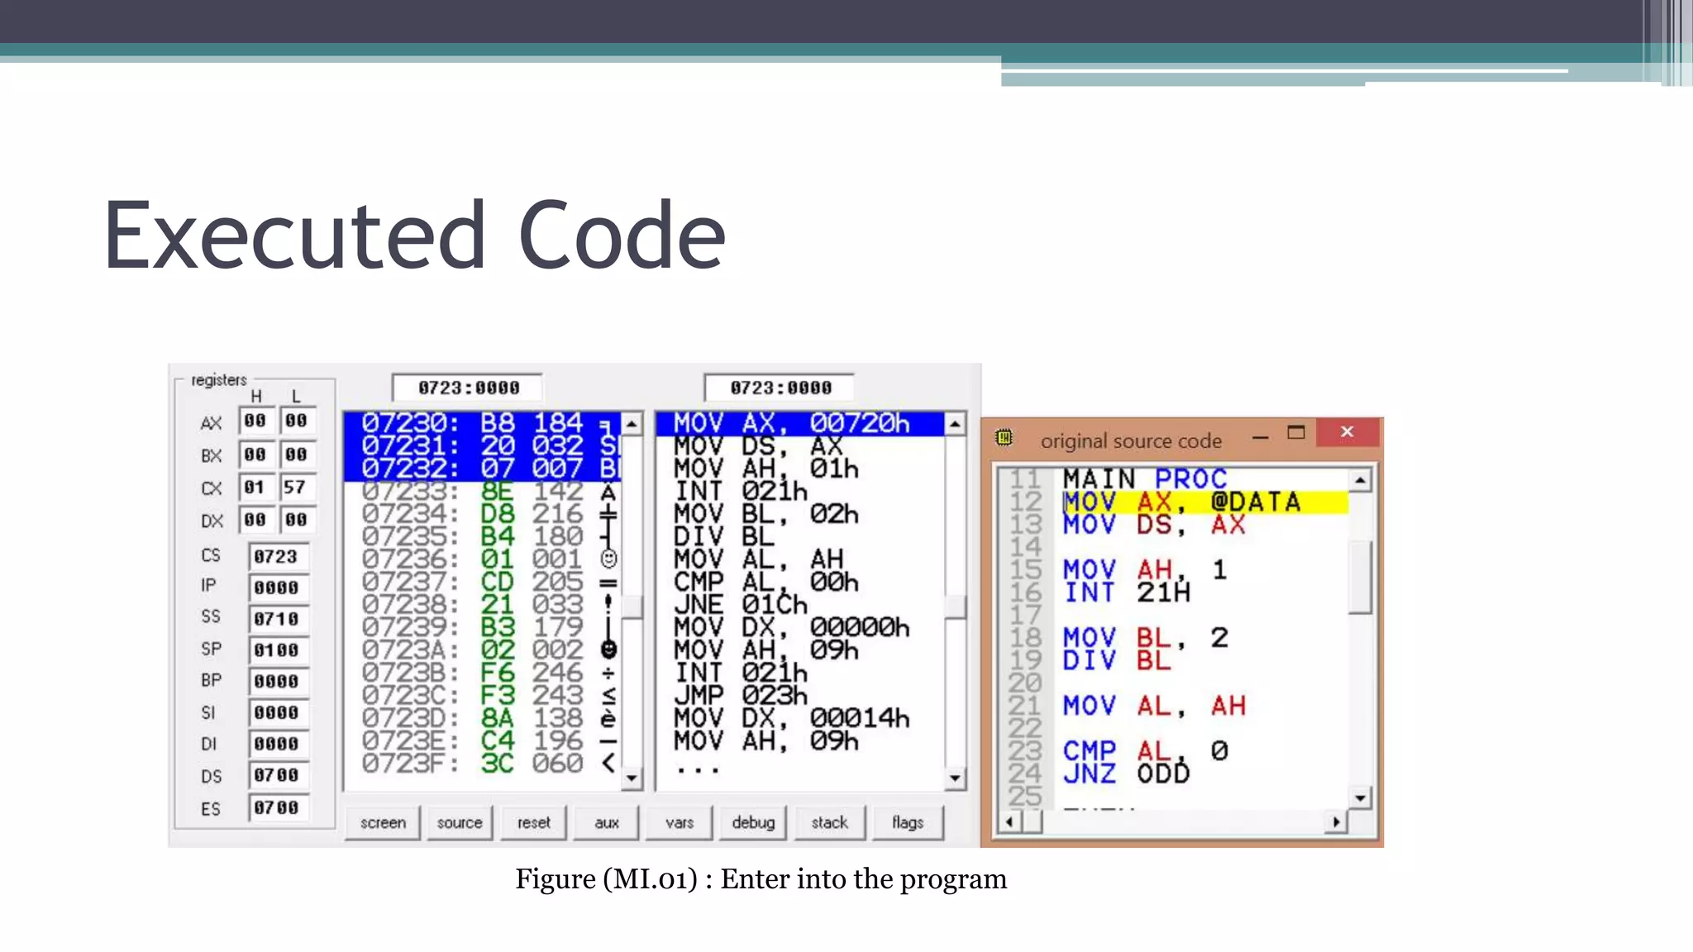This screenshot has width=1693, height=952.
Task: Show the vars window
Action: pyautogui.click(x=680, y=822)
